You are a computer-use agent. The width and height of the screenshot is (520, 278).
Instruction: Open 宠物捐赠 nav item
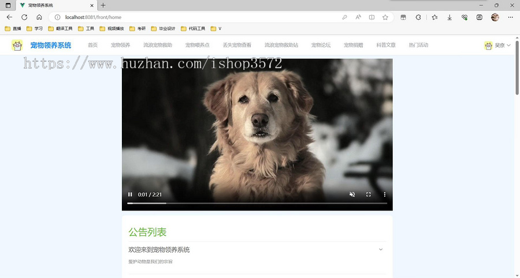[353, 45]
